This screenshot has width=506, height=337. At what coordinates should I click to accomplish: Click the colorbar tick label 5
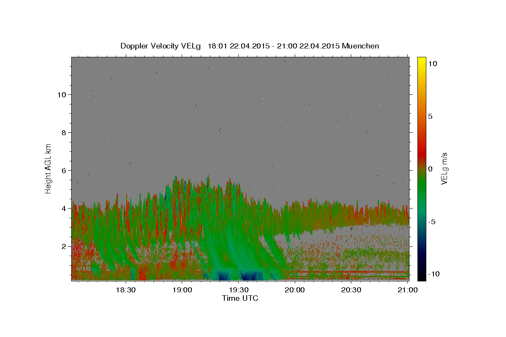click(430, 116)
